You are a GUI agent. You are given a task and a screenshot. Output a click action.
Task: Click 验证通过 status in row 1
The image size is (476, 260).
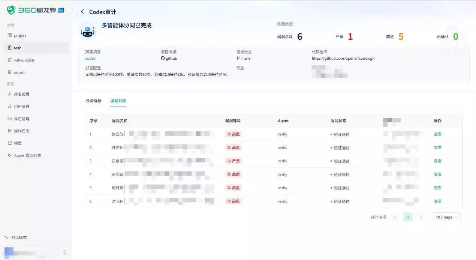(340, 134)
